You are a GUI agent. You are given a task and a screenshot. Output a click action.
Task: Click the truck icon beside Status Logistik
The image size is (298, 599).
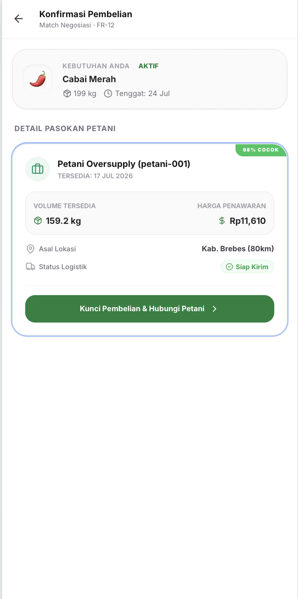(31, 267)
